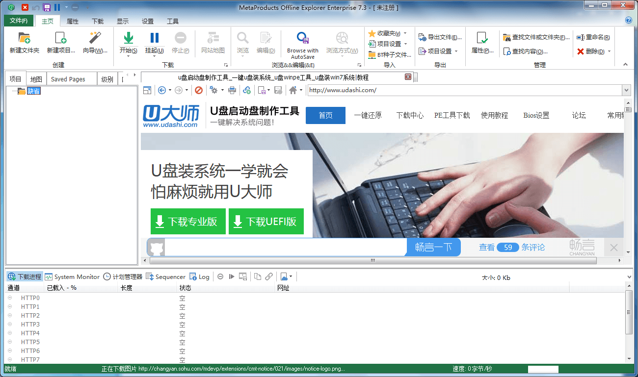Open the 使用教程 website nav link
The width and height of the screenshot is (638, 377).
point(494,115)
